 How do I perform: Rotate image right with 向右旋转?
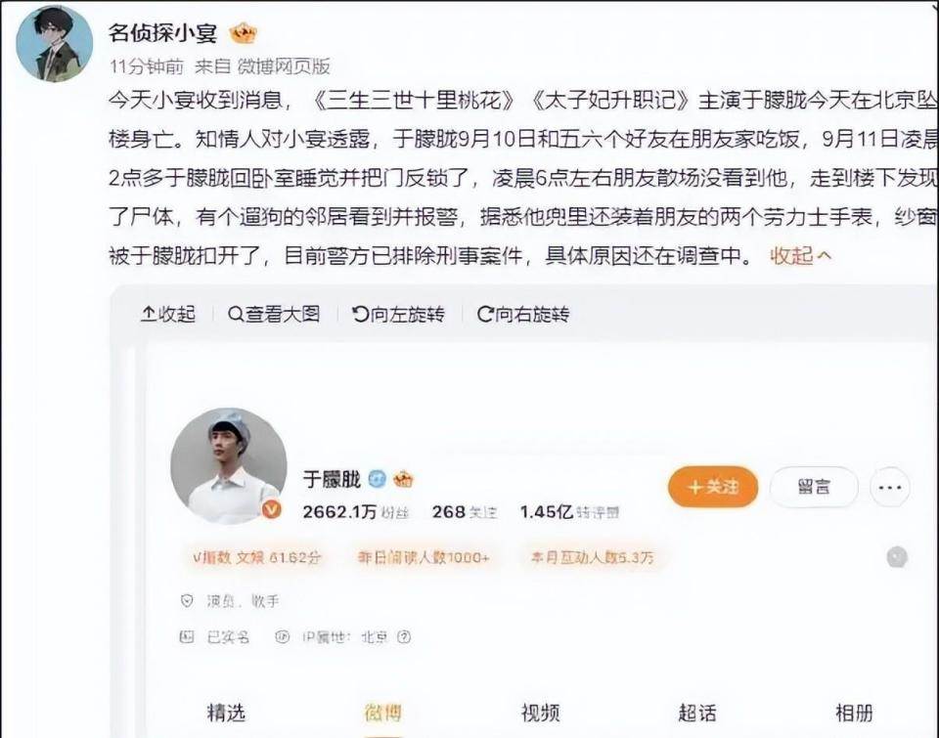(x=523, y=314)
